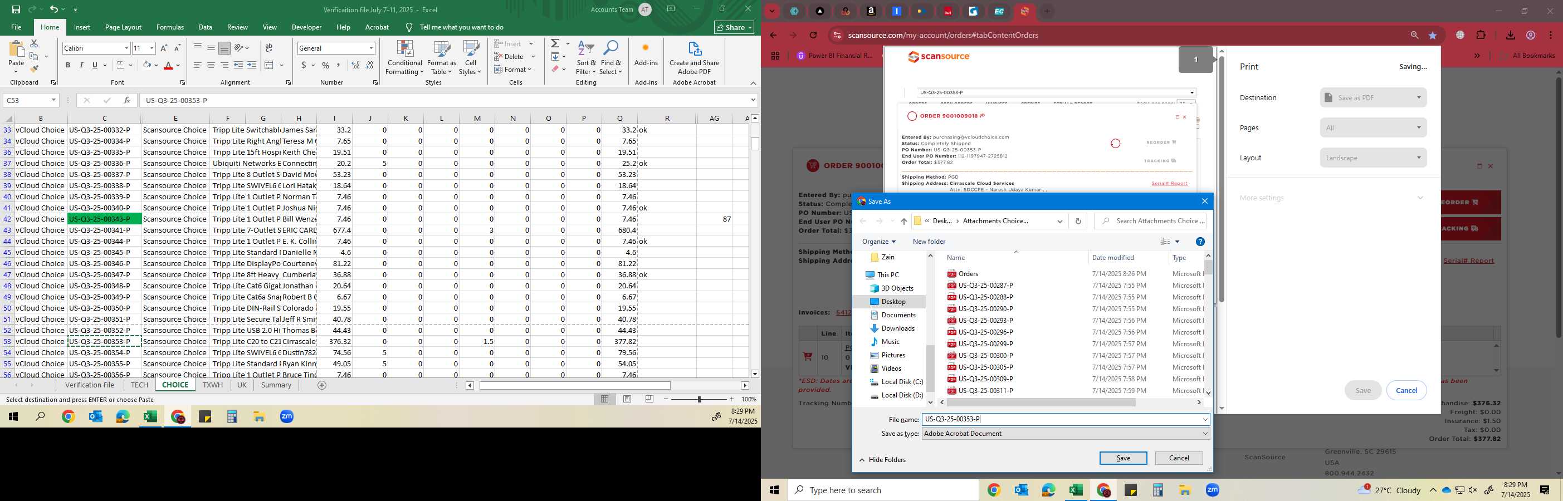
Task: Open the Number Format dropdown showing General
Action: click(x=371, y=48)
